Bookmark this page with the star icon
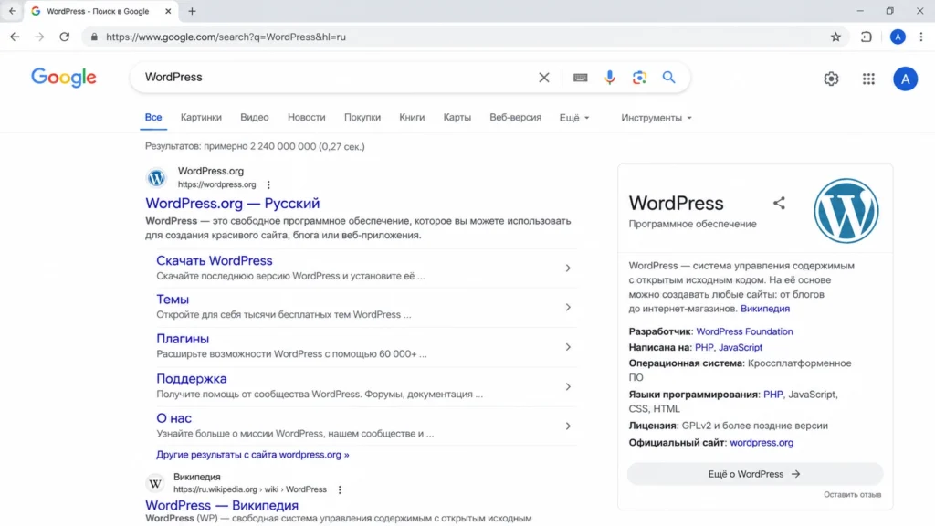The height and width of the screenshot is (526, 935). (x=835, y=37)
